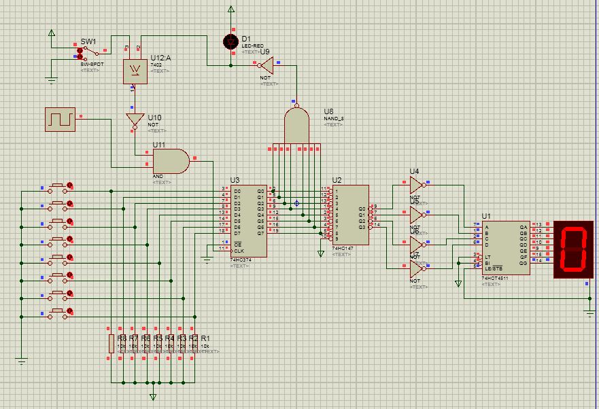Click the blue diamond marker on the wires
This screenshot has height=409, width=599.
coord(296,203)
